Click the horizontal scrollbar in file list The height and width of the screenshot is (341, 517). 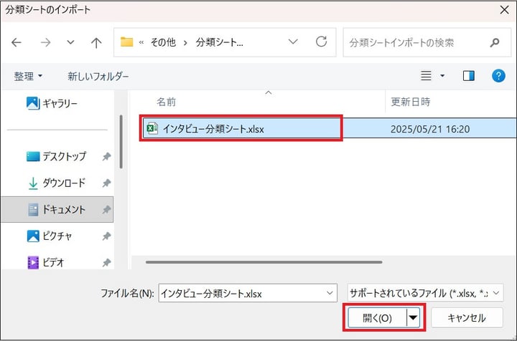click(287, 262)
